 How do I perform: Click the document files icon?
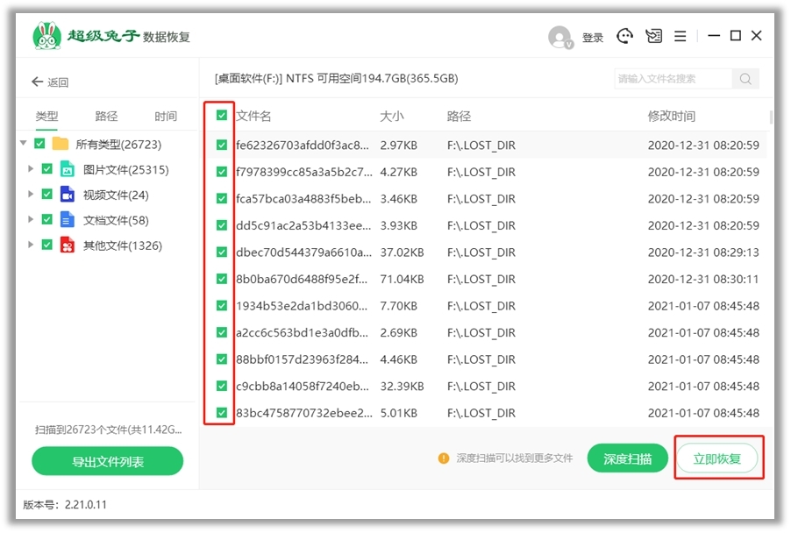[68, 220]
